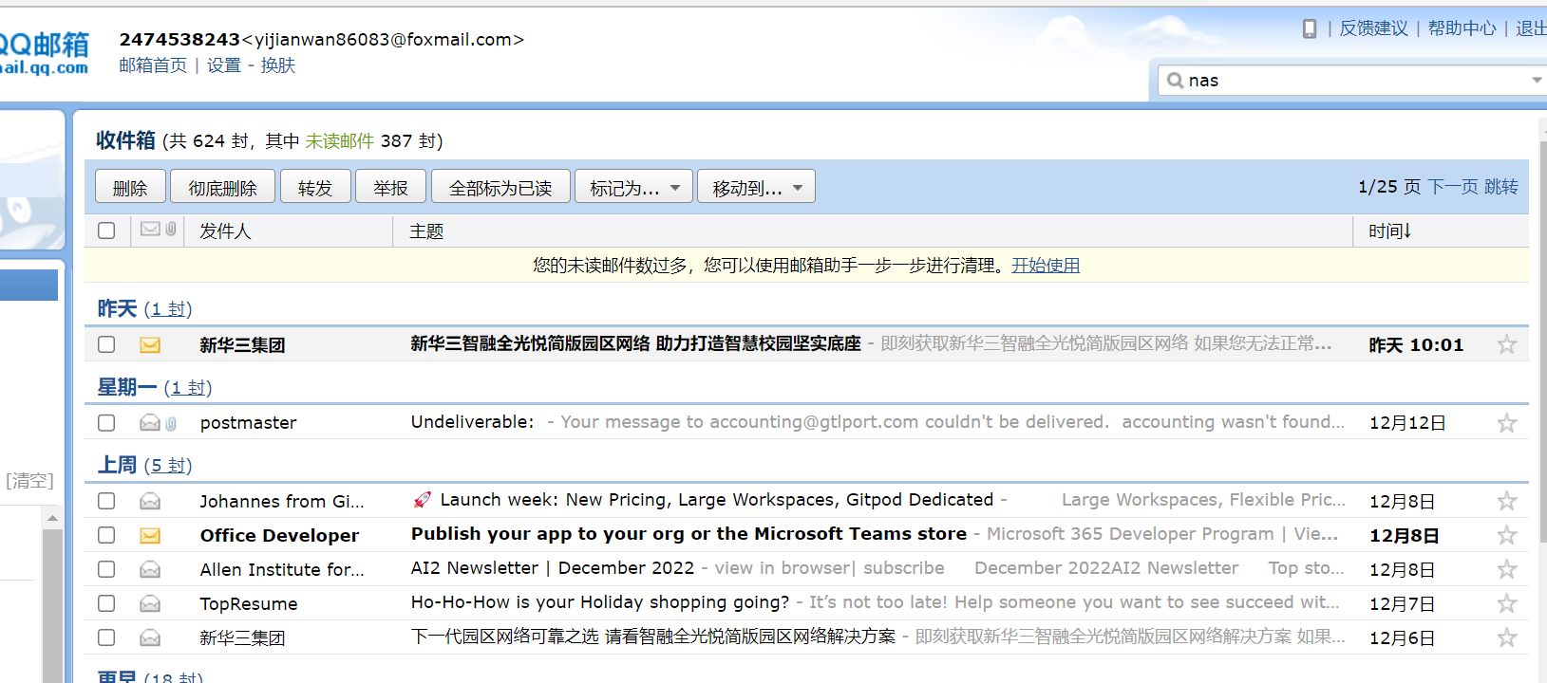Click unread envelope icon of Office Developer email
This screenshot has height=683, width=1547.
click(150, 536)
